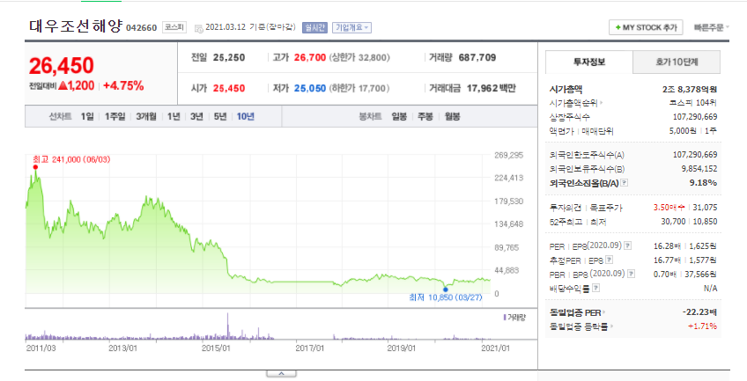The height and width of the screenshot is (381, 747).
Task: Click the 외국인보유주식수 value 9,854,152
Action: [x=698, y=169]
